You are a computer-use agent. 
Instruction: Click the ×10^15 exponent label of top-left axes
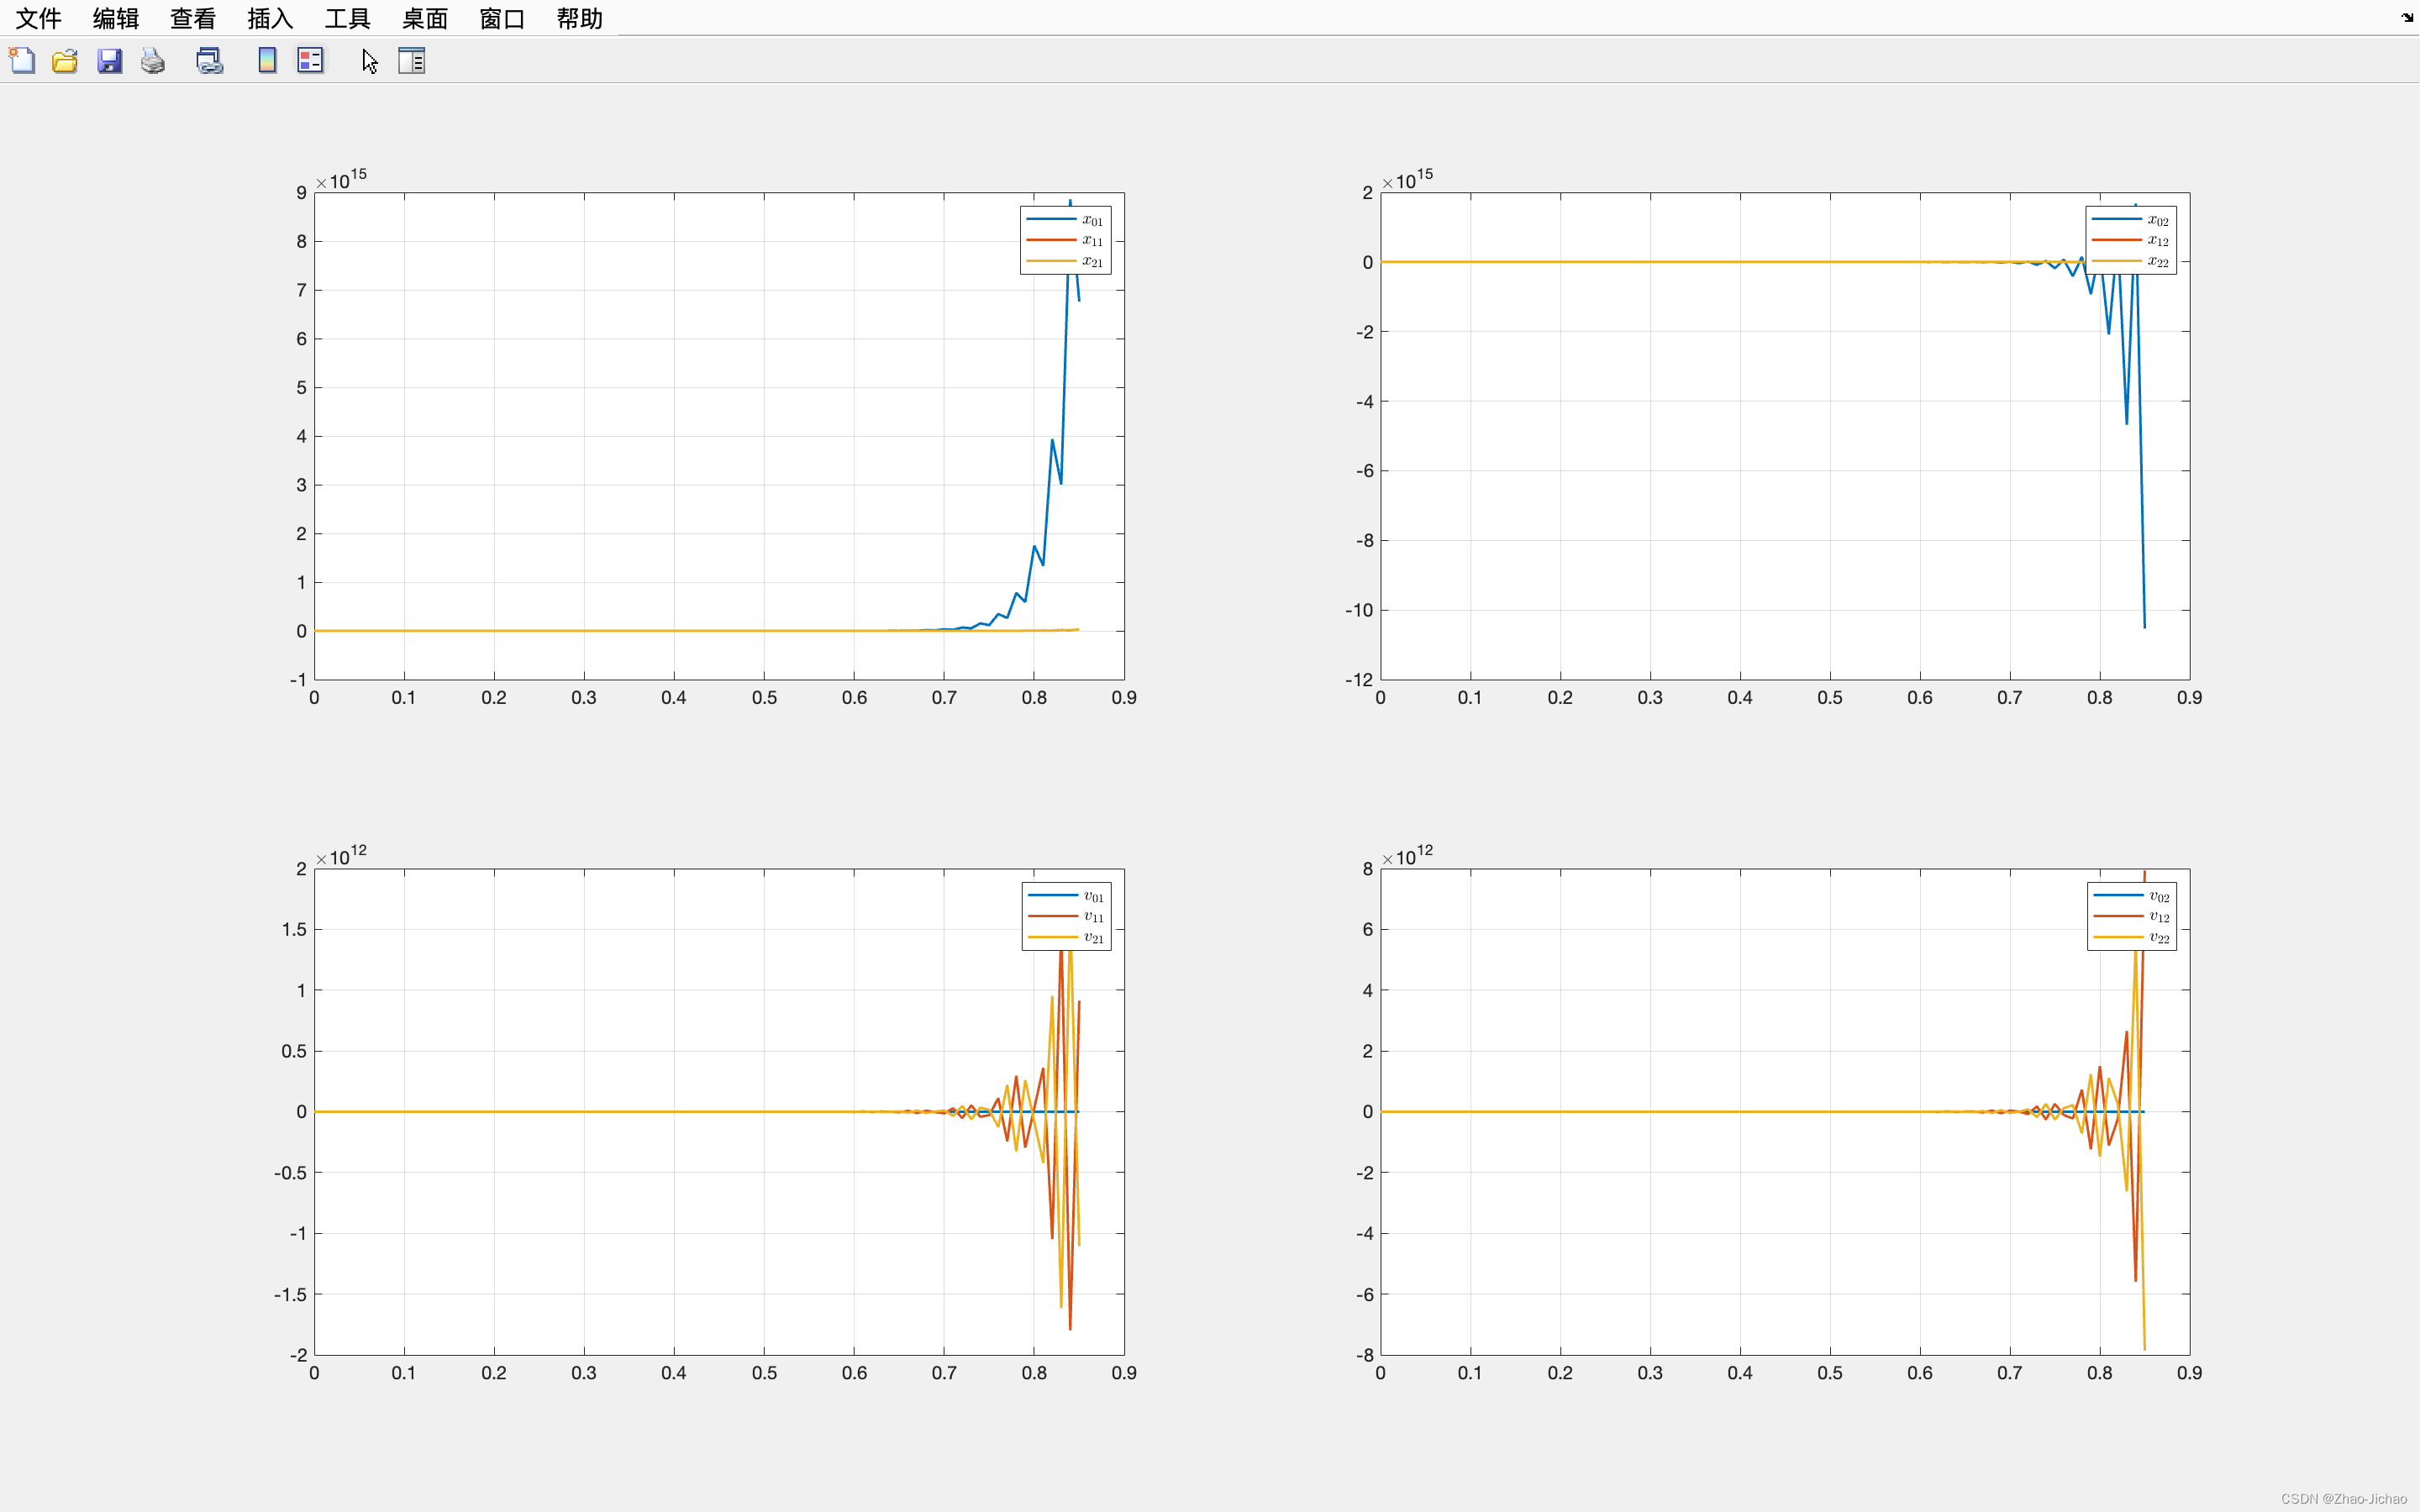point(341,179)
